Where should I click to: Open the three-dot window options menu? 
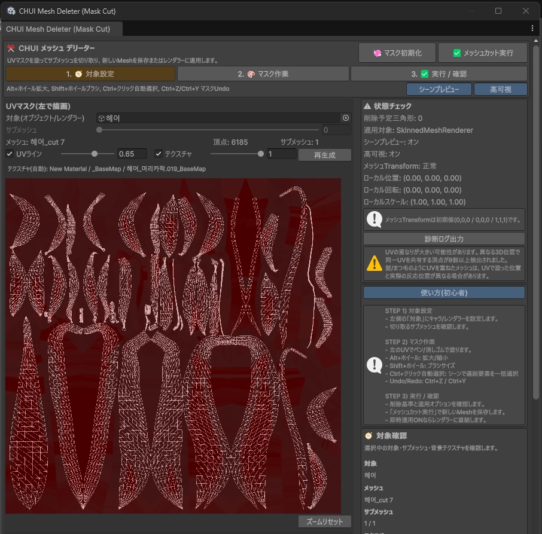pyautogui.click(x=532, y=29)
